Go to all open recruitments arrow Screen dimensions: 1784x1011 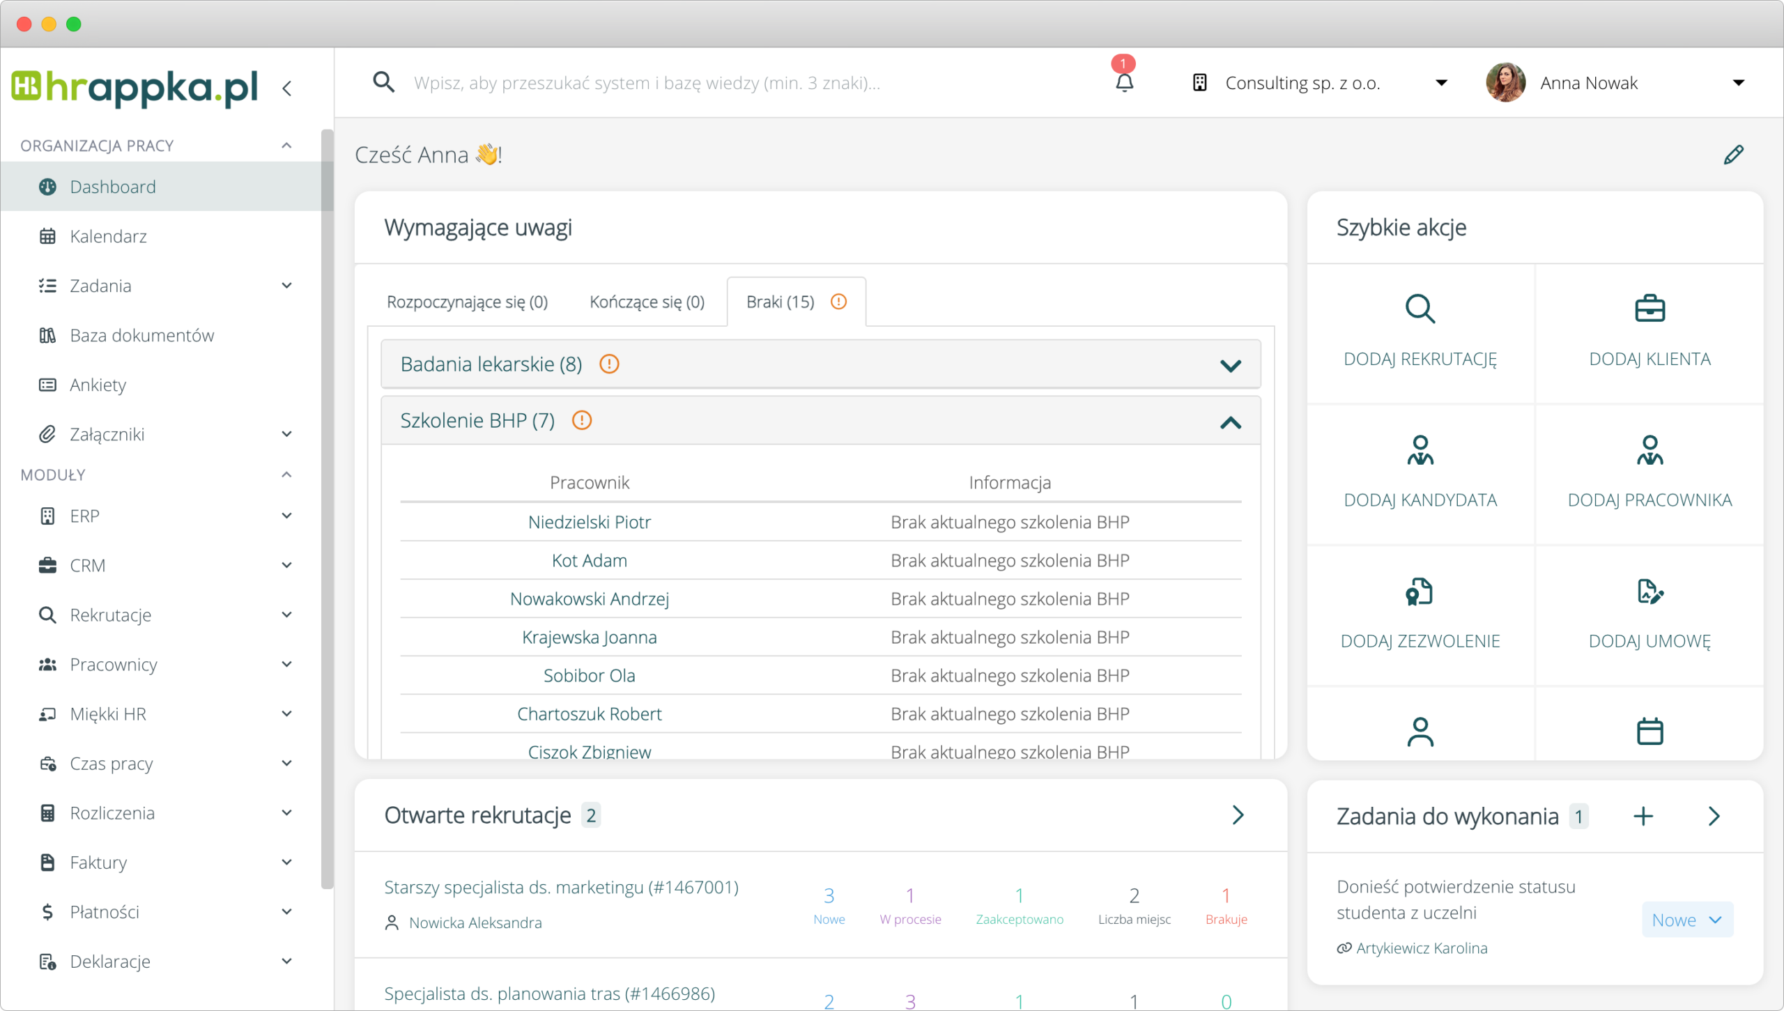click(1238, 815)
